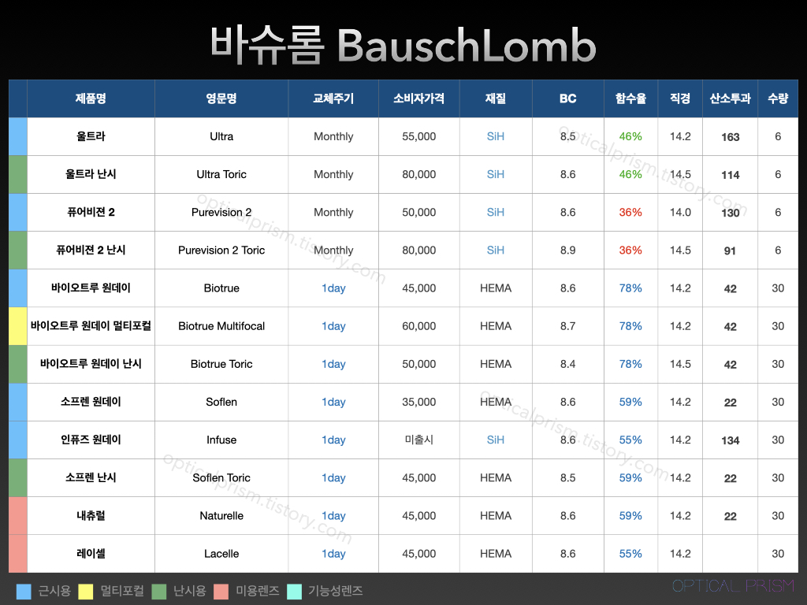Click the English name Naturelle
This screenshot has width=807, height=605.
click(221, 515)
